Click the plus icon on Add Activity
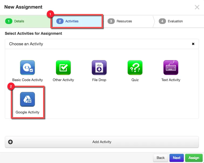Image resolution: width=204 pixels, height=163 pixels. [x=11, y=142]
